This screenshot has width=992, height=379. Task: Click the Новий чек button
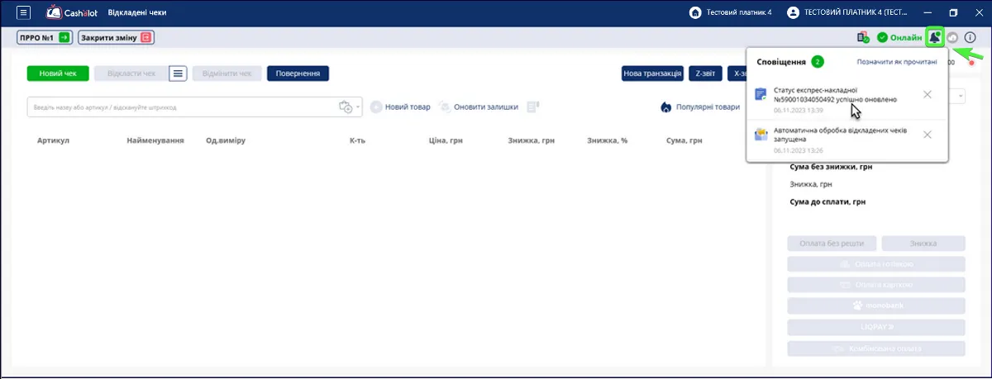[x=58, y=73]
